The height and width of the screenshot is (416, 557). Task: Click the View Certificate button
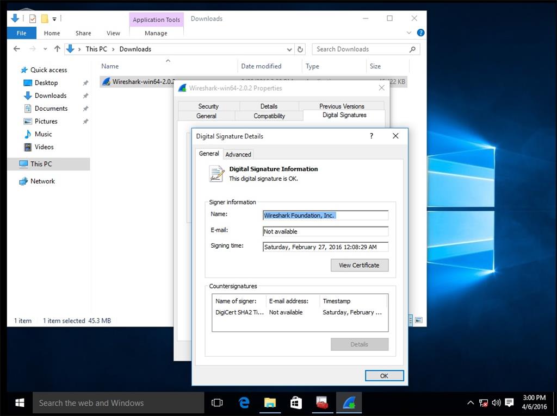coord(359,265)
